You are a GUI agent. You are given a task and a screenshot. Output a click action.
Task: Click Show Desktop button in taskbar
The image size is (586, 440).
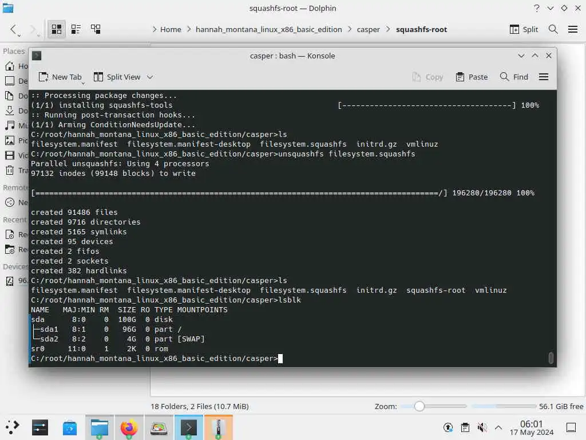tap(571, 427)
